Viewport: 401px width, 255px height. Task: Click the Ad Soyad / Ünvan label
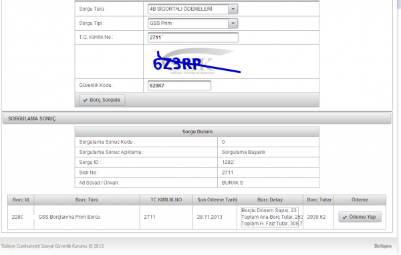click(x=100, y=183)
